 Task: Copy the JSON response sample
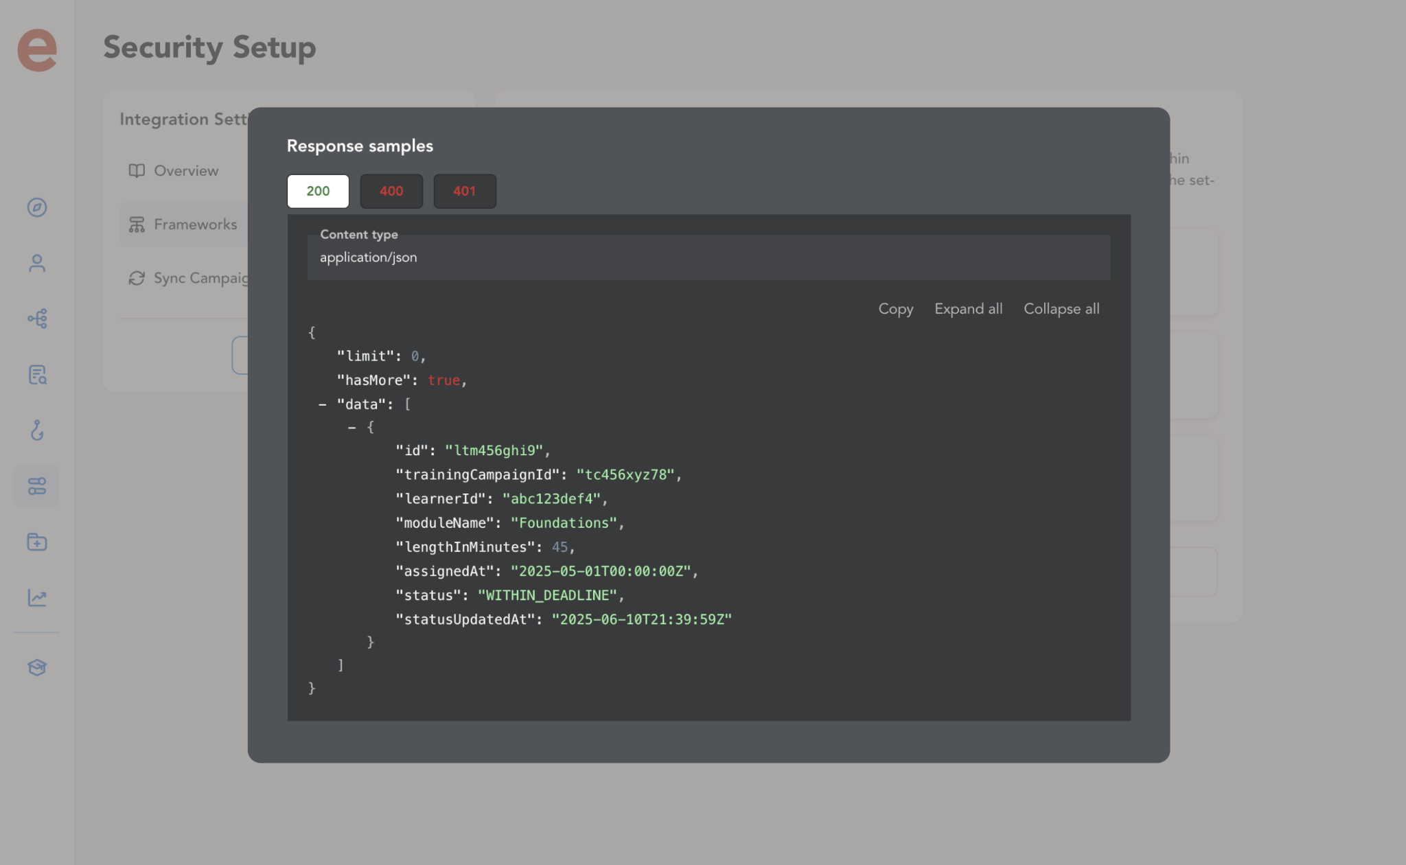click(x=895, y=309)
